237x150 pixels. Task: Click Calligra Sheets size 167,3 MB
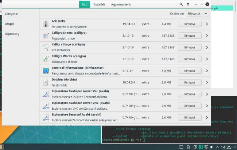coord(168,36)
